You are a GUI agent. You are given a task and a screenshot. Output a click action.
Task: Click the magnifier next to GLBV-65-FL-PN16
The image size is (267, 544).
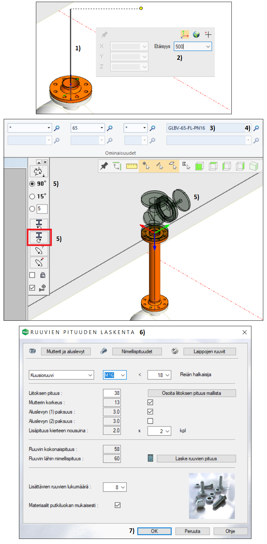click(256, 128)
